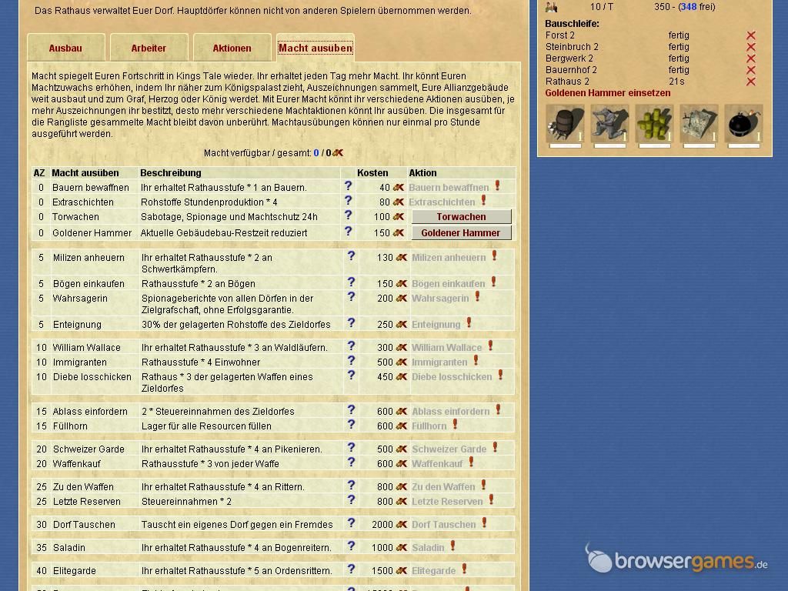Select the barrel item icon

[566, 124]
